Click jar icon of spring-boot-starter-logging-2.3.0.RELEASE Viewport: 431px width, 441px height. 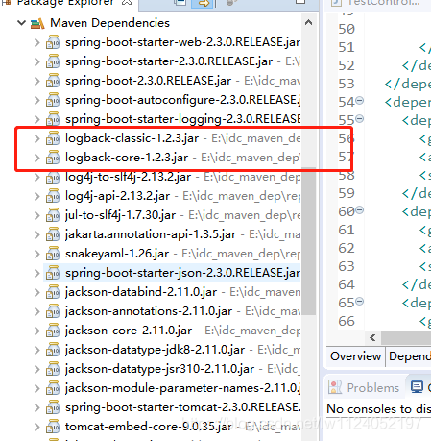pyautogui.click(x=53, y=119)
